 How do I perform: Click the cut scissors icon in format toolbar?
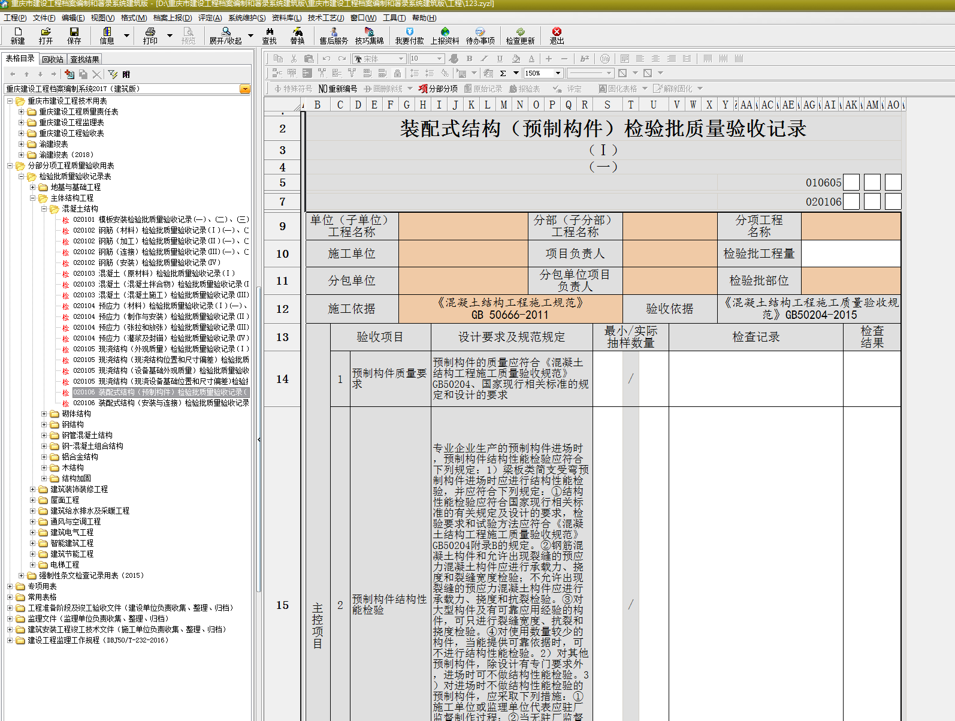294,59
